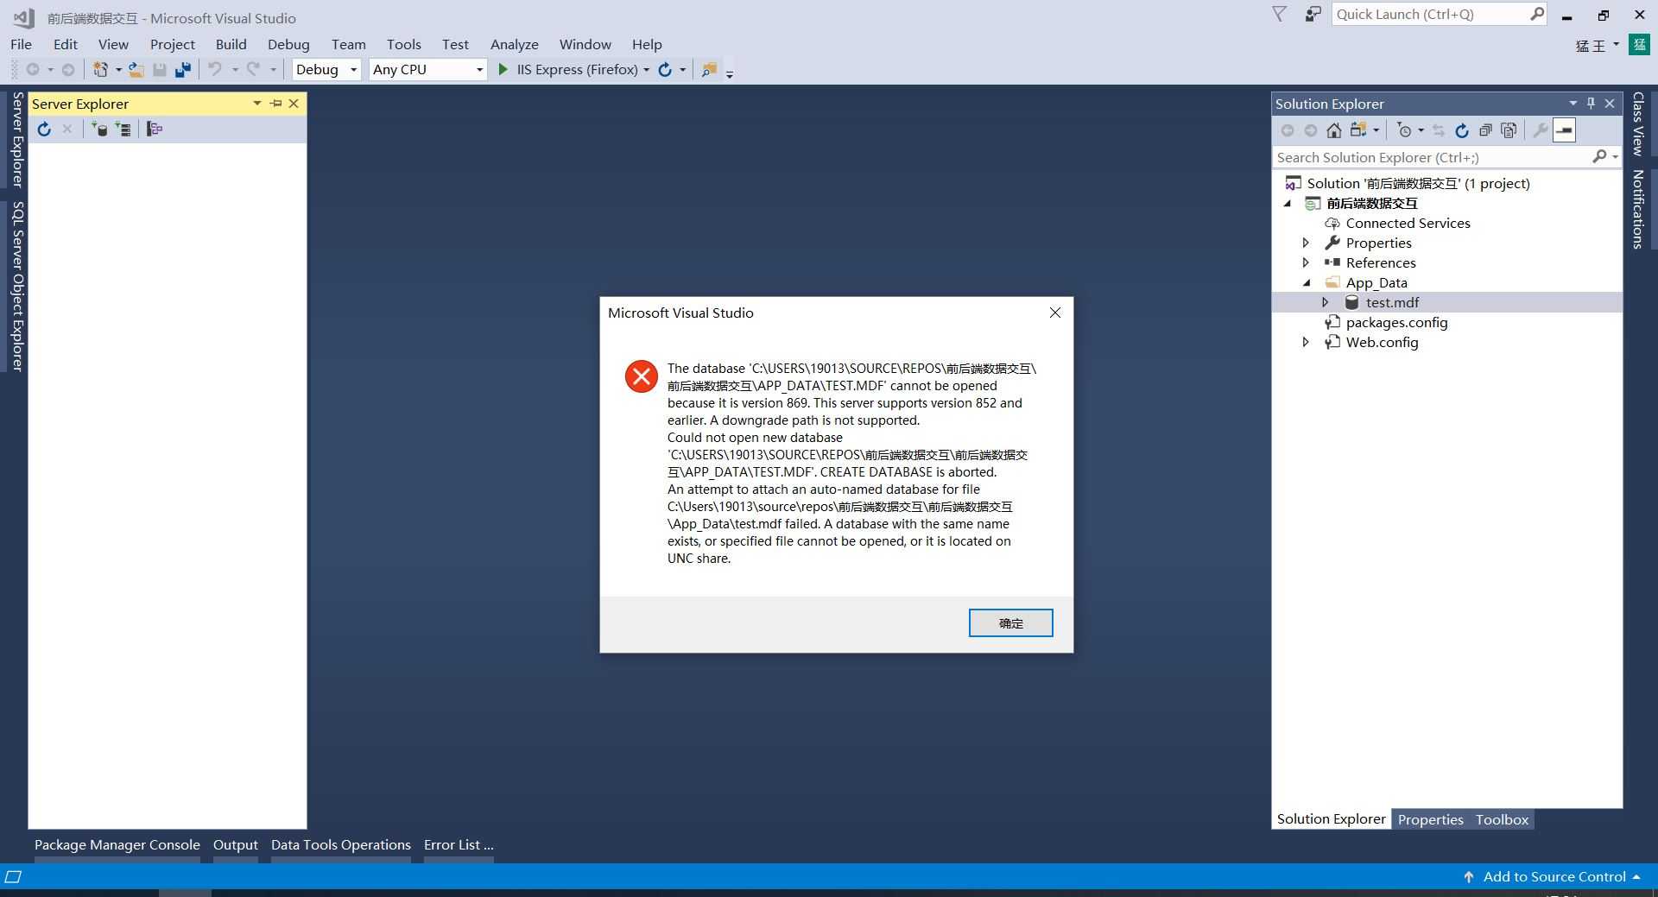Collapse the App_Data folder
The width and height of the screenshot is (1658, 897).
click(1306, 283)
